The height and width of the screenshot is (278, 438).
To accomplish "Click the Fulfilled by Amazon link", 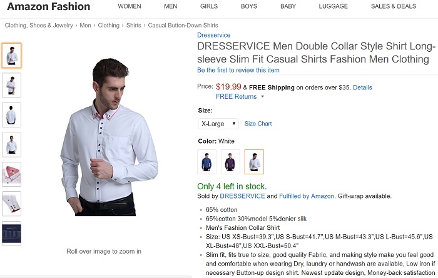I will coord(307,196).
